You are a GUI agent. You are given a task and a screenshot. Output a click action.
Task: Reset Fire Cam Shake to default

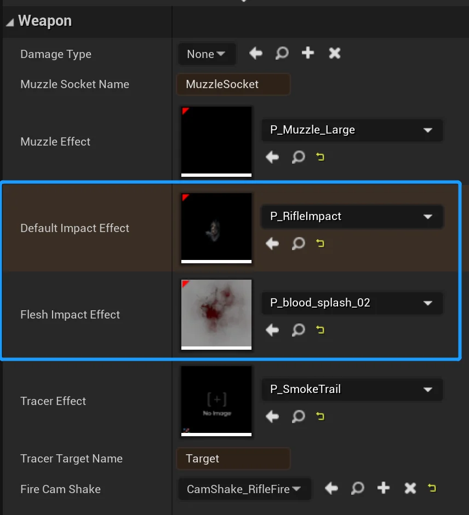click(x=432, y=488)
